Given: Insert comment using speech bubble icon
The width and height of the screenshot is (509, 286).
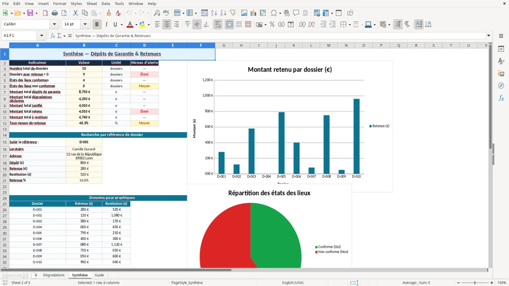Looking at the screenshot, I should (x=296, y=13).
